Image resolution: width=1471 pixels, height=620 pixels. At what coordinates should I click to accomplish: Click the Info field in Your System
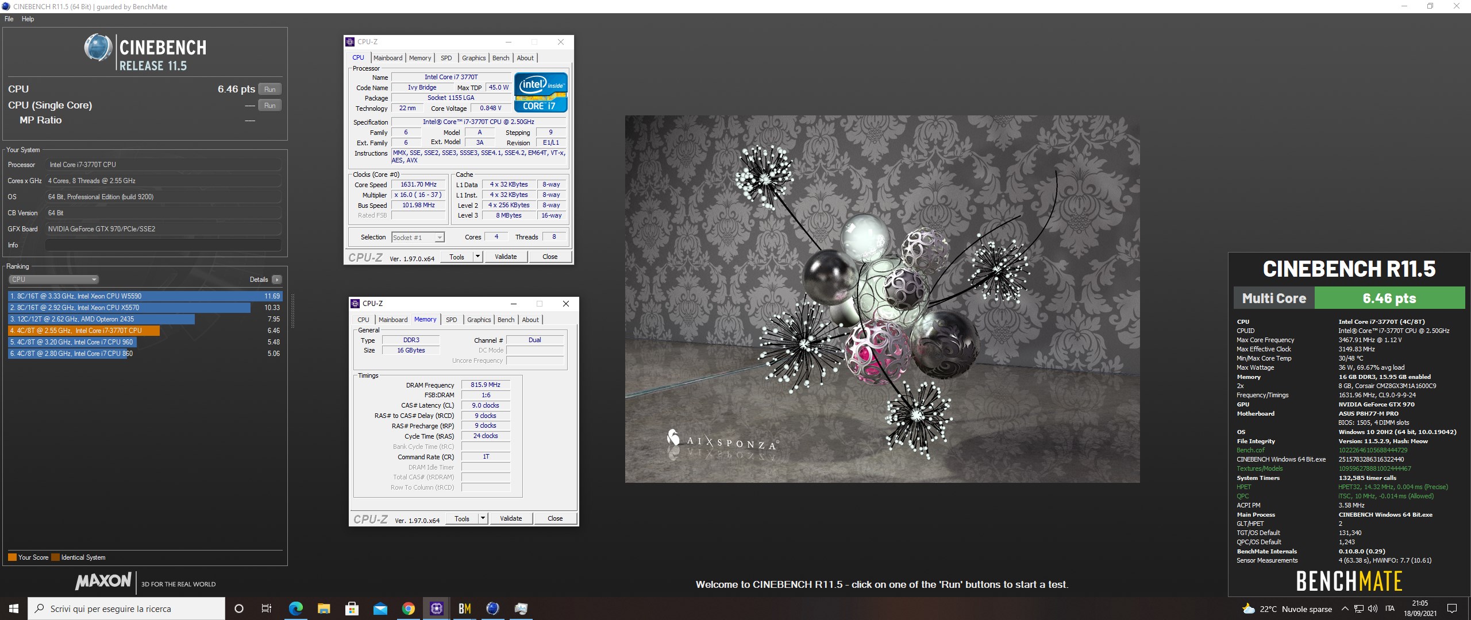[163, 245]
